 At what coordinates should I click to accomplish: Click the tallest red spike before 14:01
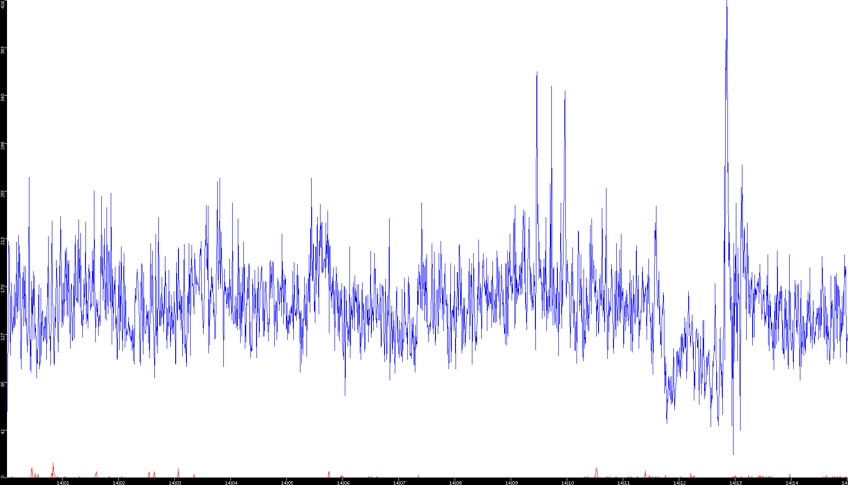pyautogui.click(x=53, y=464)
